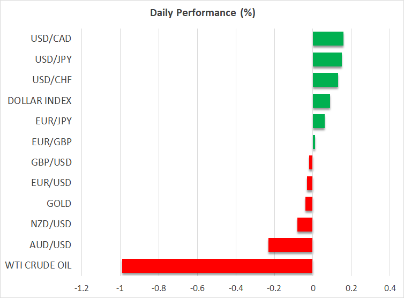
Task: Select the EUR/JPY green bar
Action: (x=318, y=121)
